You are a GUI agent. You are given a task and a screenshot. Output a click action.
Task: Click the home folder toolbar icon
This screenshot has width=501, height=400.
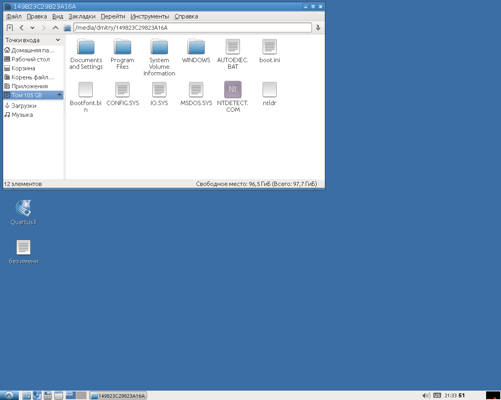point(67,28)
